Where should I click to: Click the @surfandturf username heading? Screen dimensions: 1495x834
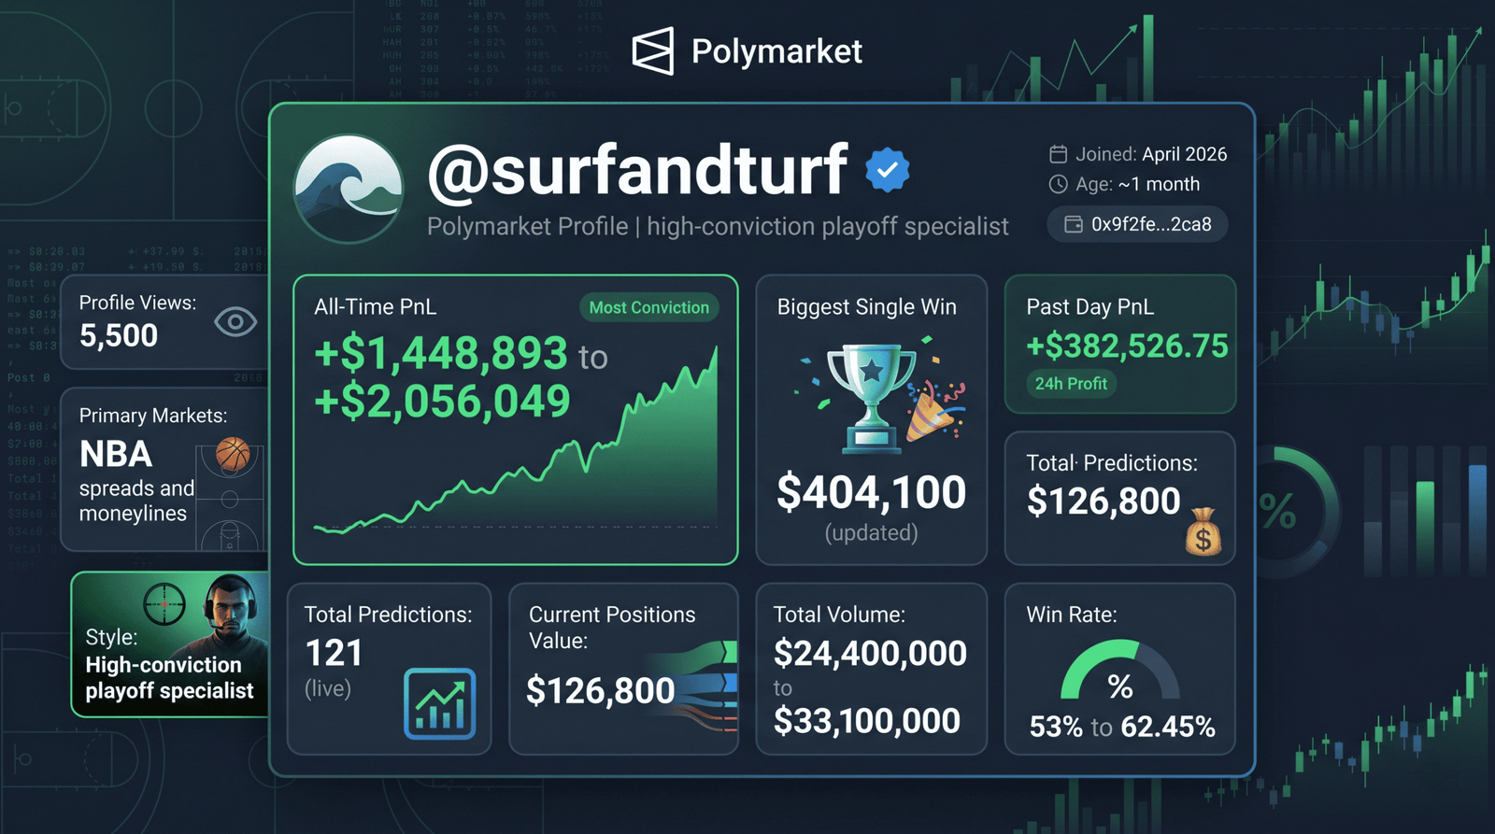(x=637, y=170)
